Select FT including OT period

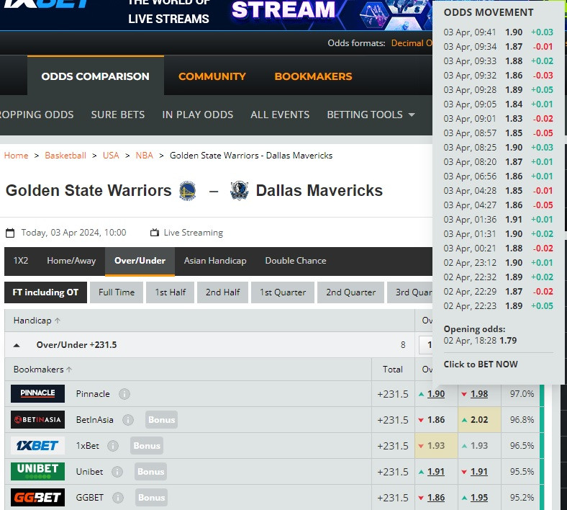click(x=45, y=292)
